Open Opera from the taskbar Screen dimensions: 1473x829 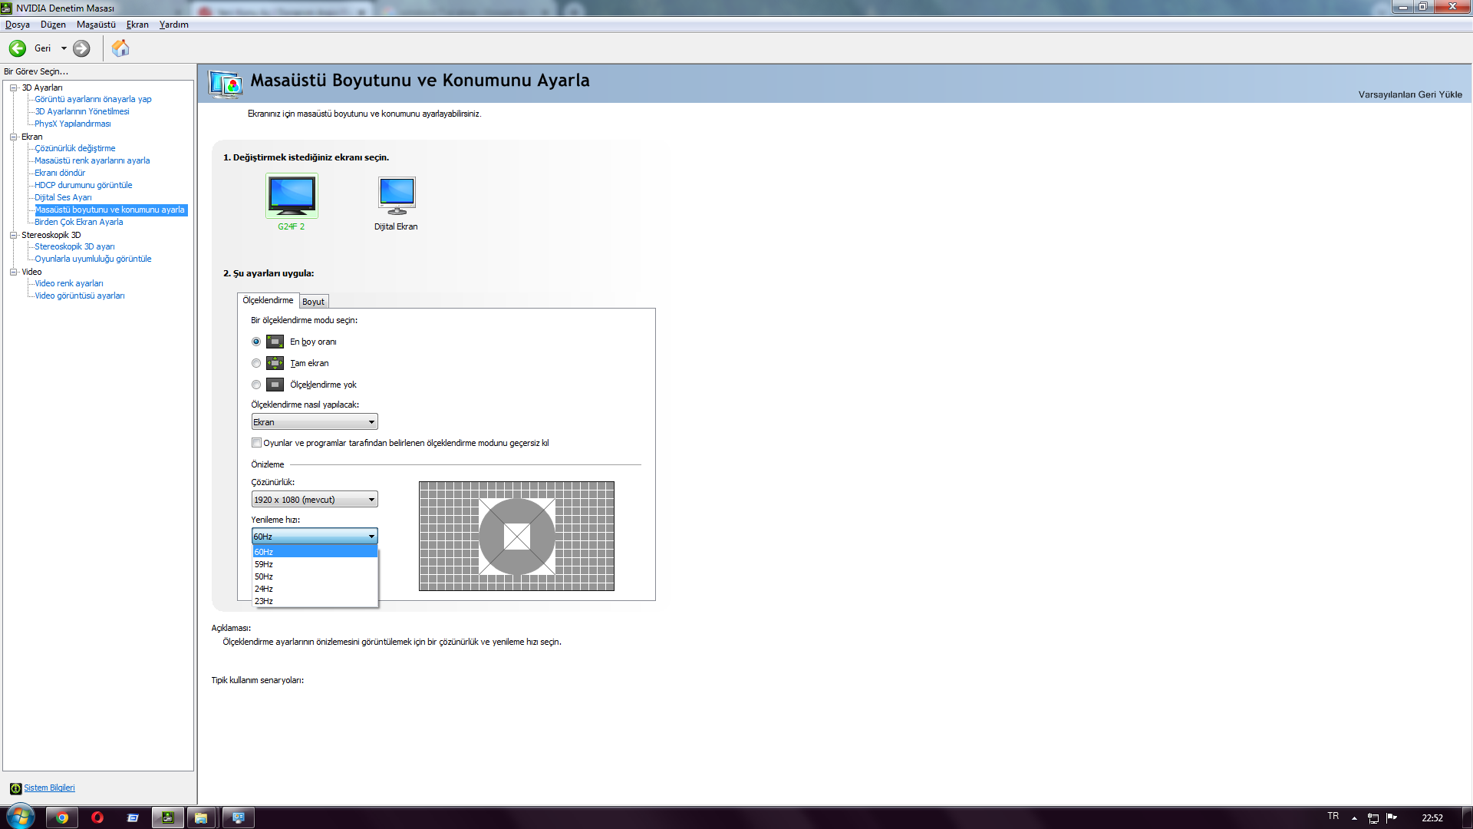[x=97, y=817]
